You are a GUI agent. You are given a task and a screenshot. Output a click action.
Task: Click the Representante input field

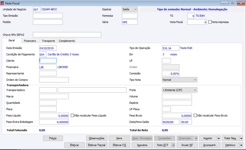48,73
